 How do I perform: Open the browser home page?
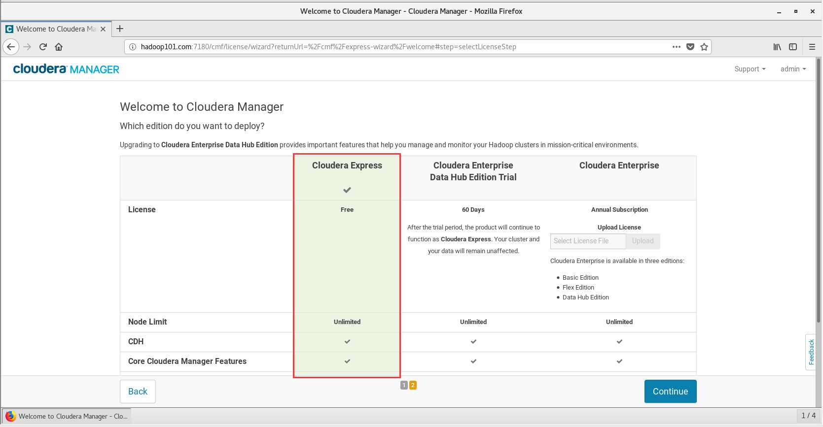[x=59, y=47]
